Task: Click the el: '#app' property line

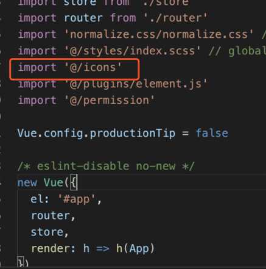Action: pos(66,199)
